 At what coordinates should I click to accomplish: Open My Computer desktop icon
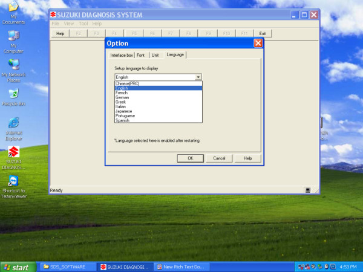pos(13,36)
